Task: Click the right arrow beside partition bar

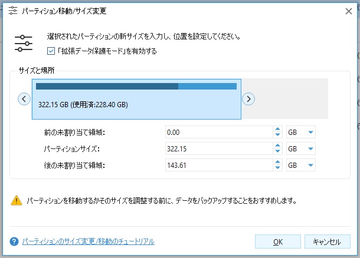Action: (x=249, y=99)
